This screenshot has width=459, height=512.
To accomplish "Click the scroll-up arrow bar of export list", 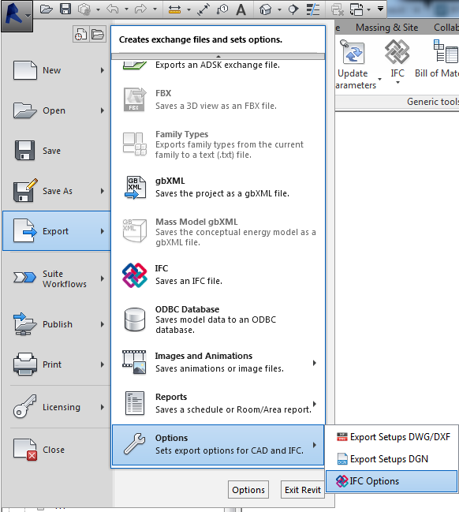I will [218, 57].
